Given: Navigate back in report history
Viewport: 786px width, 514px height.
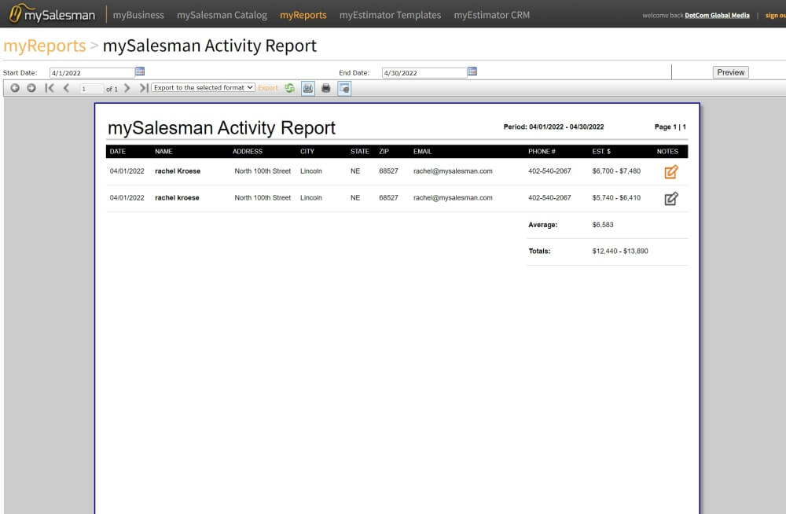Looking at the screenshot, I should [15, 88].
